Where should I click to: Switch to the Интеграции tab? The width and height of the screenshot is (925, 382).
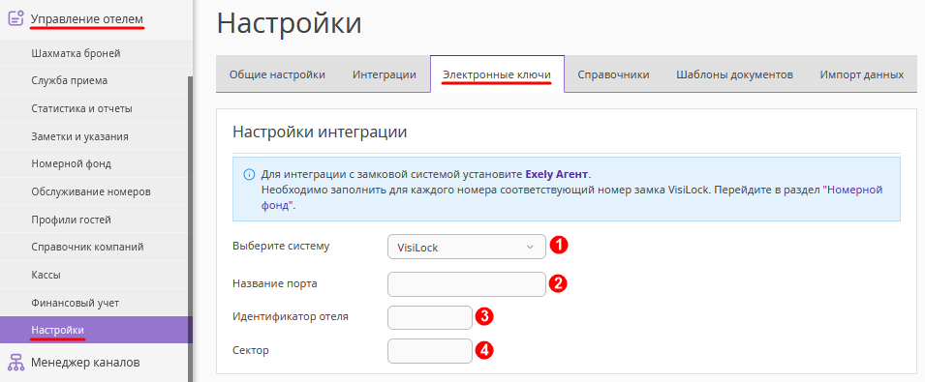pyautogui.click(x=384, y=74)
